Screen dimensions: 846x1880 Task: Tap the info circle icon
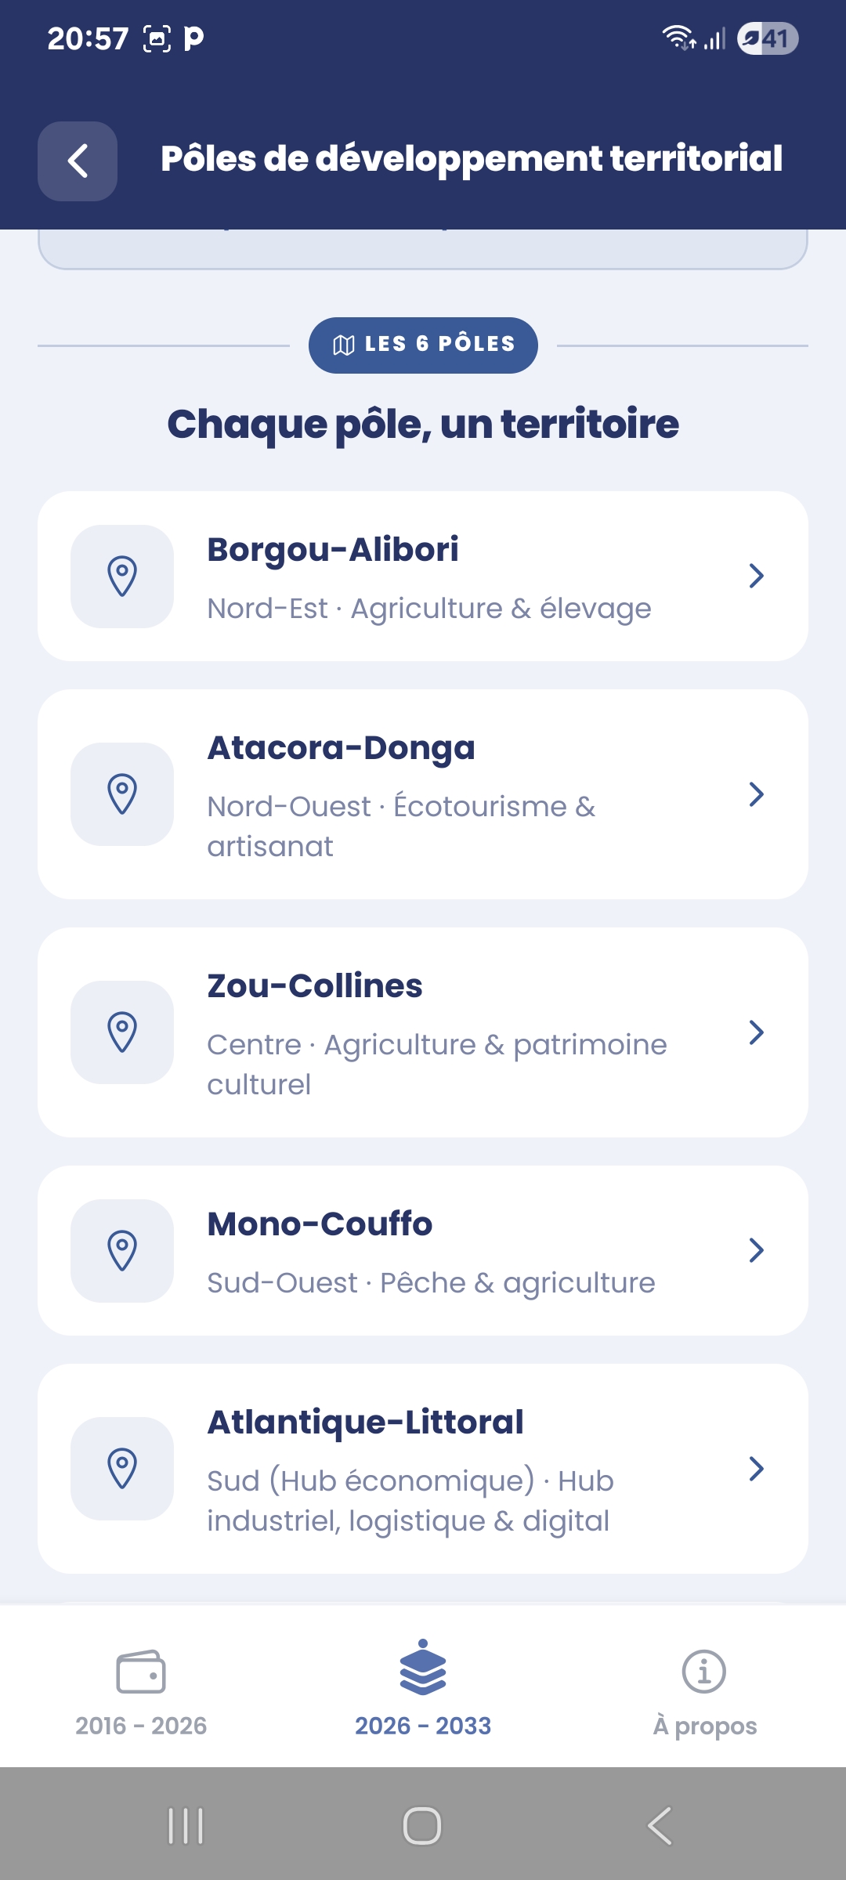[x=704, y=1672]
